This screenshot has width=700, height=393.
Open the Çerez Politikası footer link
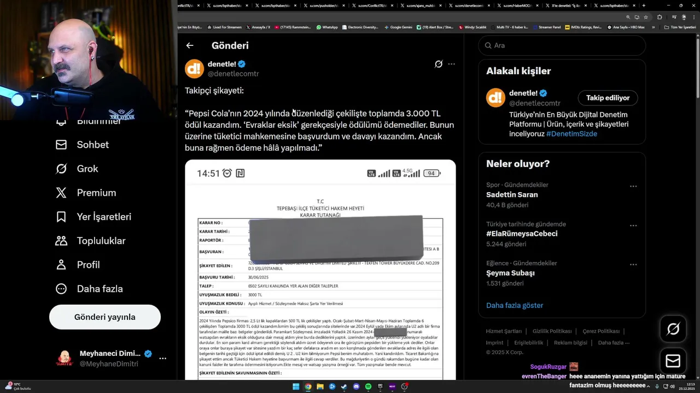coord(601,331)
